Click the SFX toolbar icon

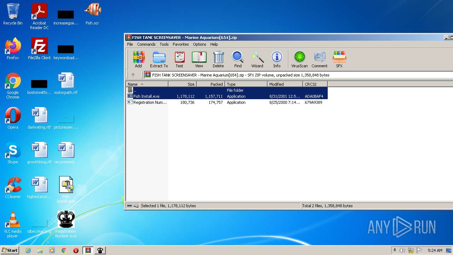coord(339,59)
